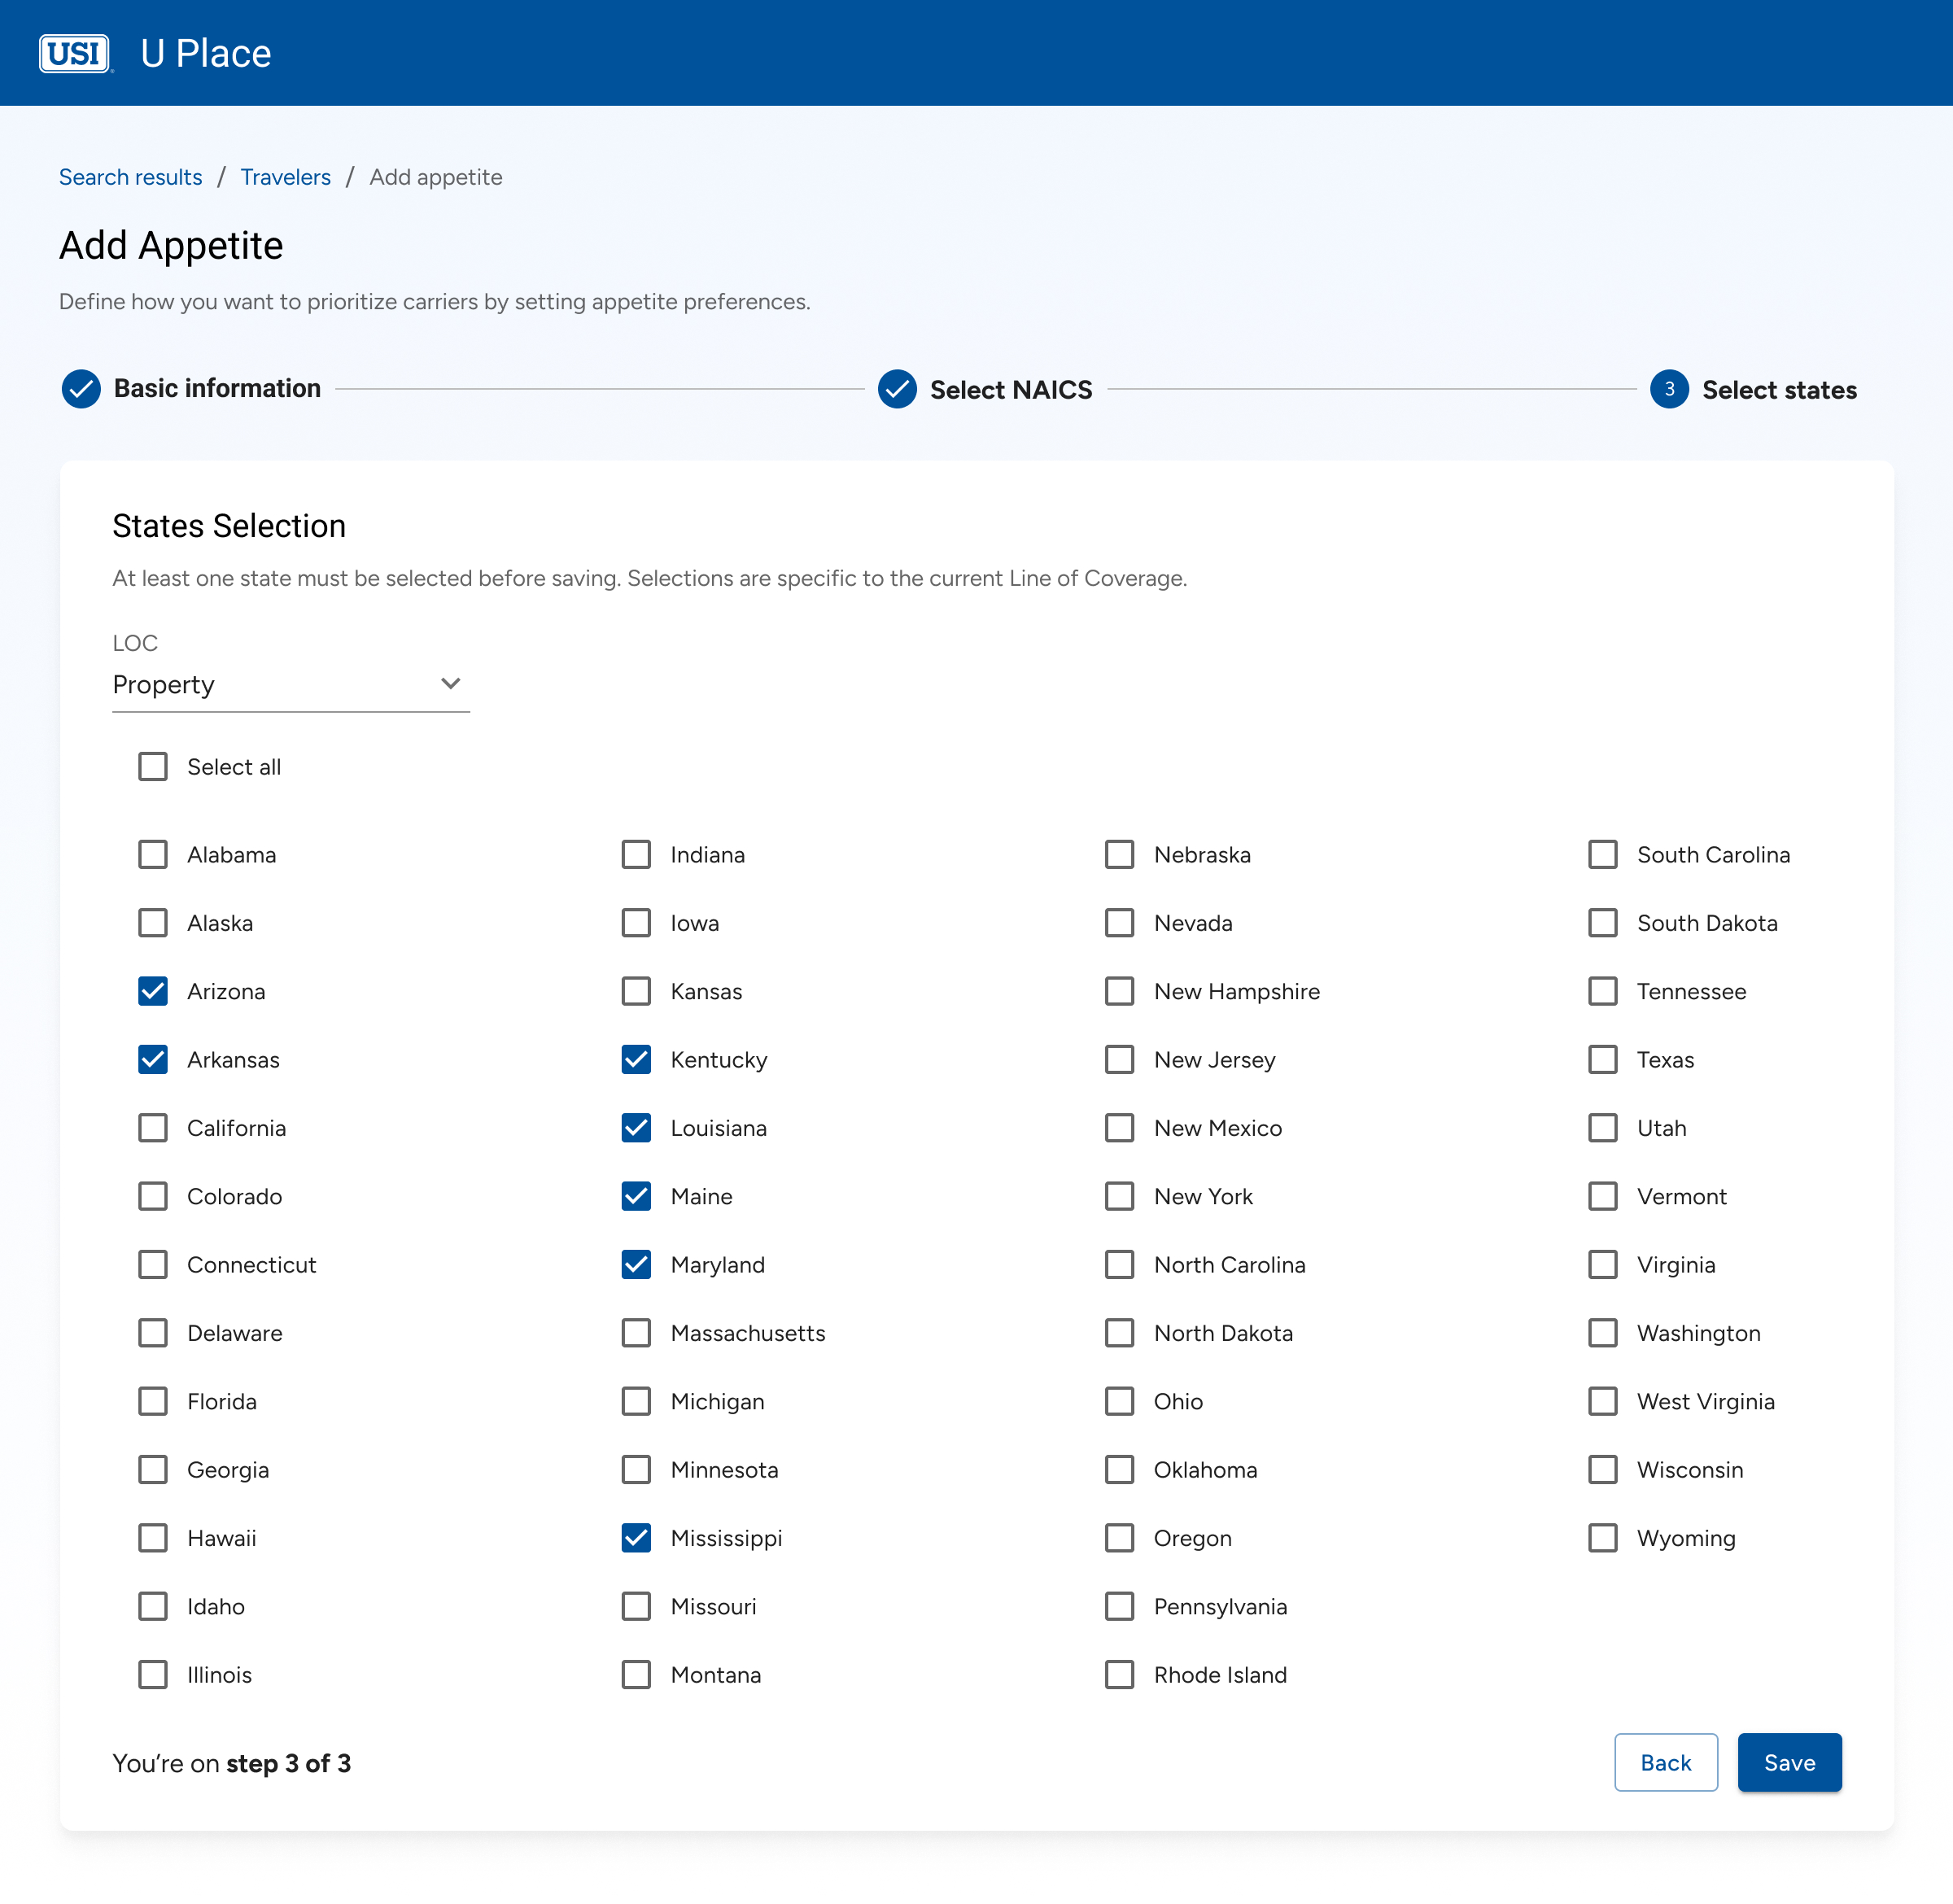Click the Back button
The width and height of the screenshot is (1953, 1904).
1666,1762
